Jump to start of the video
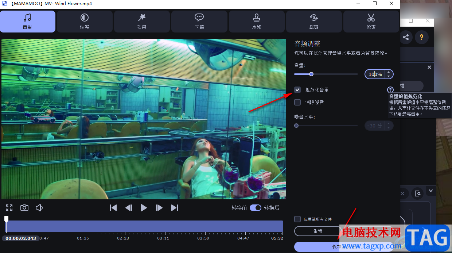 (x=113, y=208)
